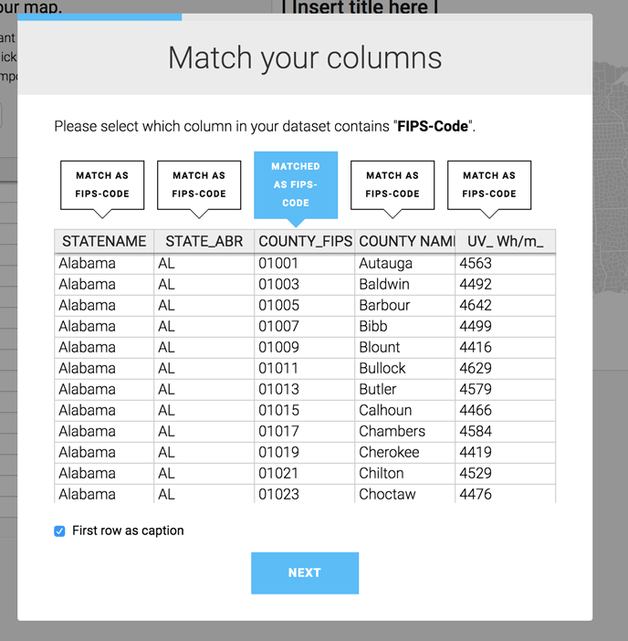The height and width of the screenshot is (641, 628).
Task: Select the STATE_ABR column header
Action: pyautogui.click(x=204, y=241)
